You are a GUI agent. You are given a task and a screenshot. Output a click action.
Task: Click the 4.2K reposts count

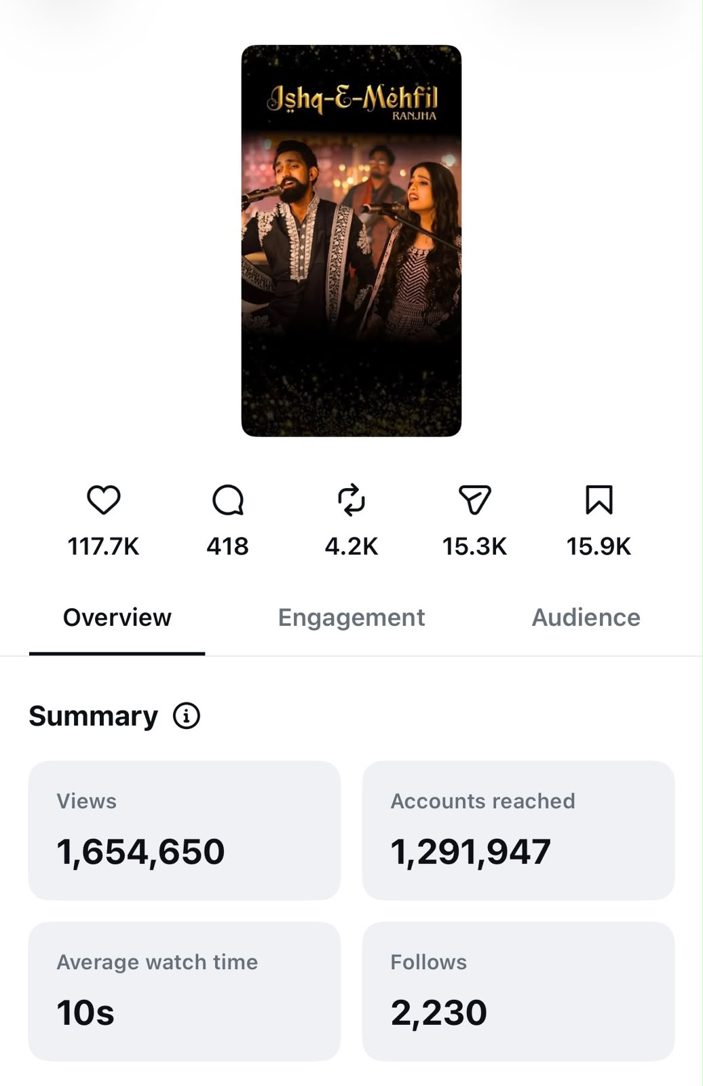(351, 546)
